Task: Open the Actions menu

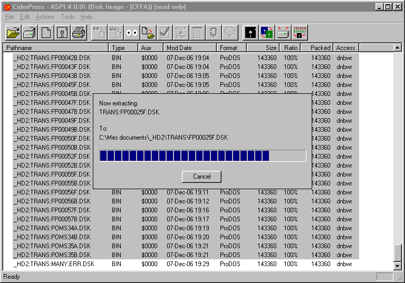Action: tap(45, 17)
